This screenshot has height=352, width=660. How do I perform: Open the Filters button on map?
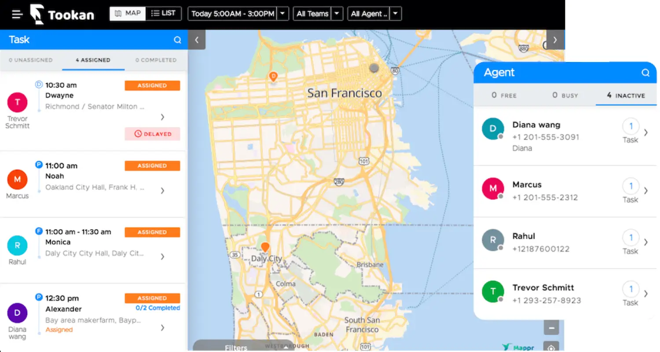236,347
